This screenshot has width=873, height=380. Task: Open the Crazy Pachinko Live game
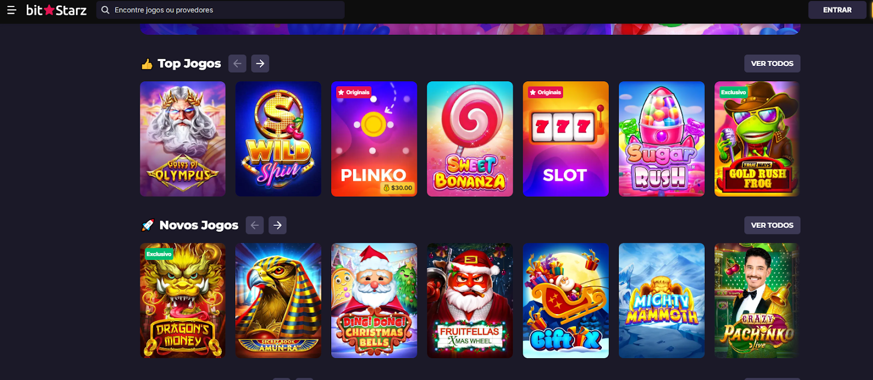[x=757, y=300]
